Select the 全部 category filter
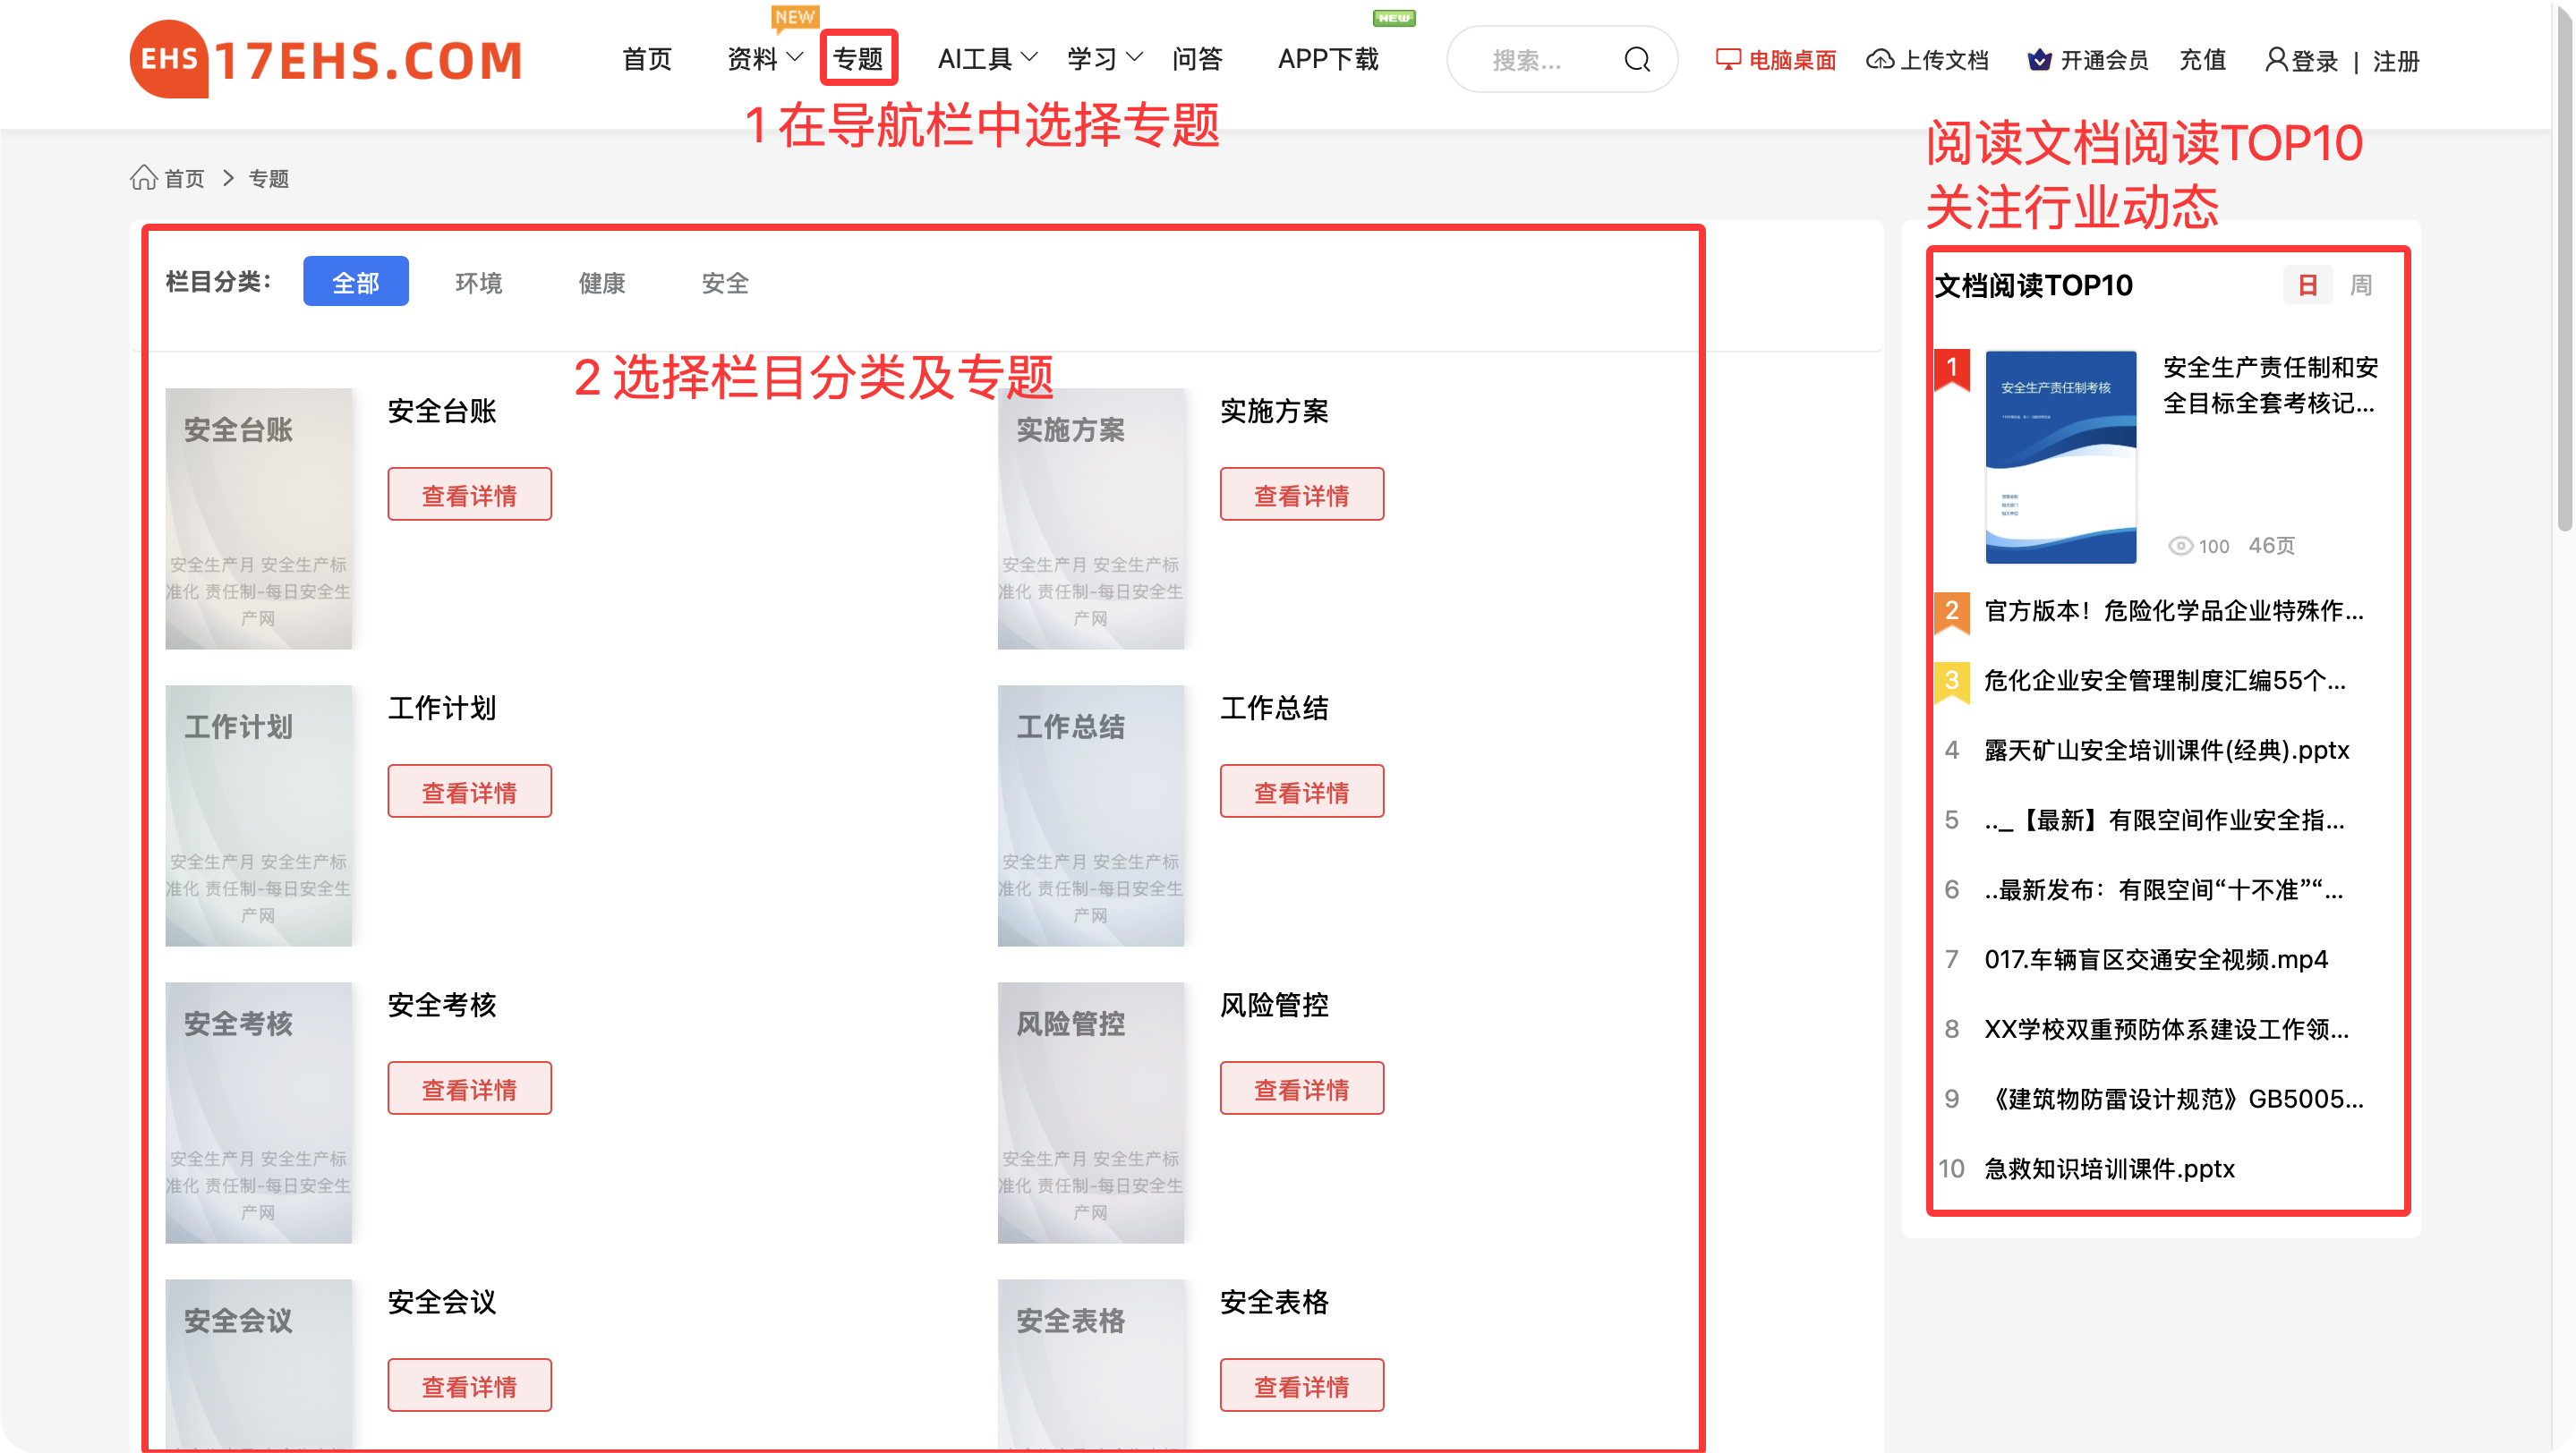The width and height of the screenshot is (2576, 1453). [356, 282]
